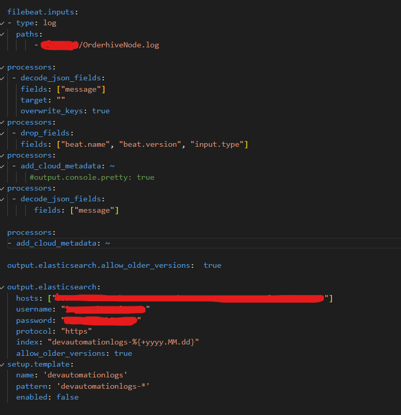
Task: Click the 'true' value after overwrite_keys
Action: pos(101,111)
